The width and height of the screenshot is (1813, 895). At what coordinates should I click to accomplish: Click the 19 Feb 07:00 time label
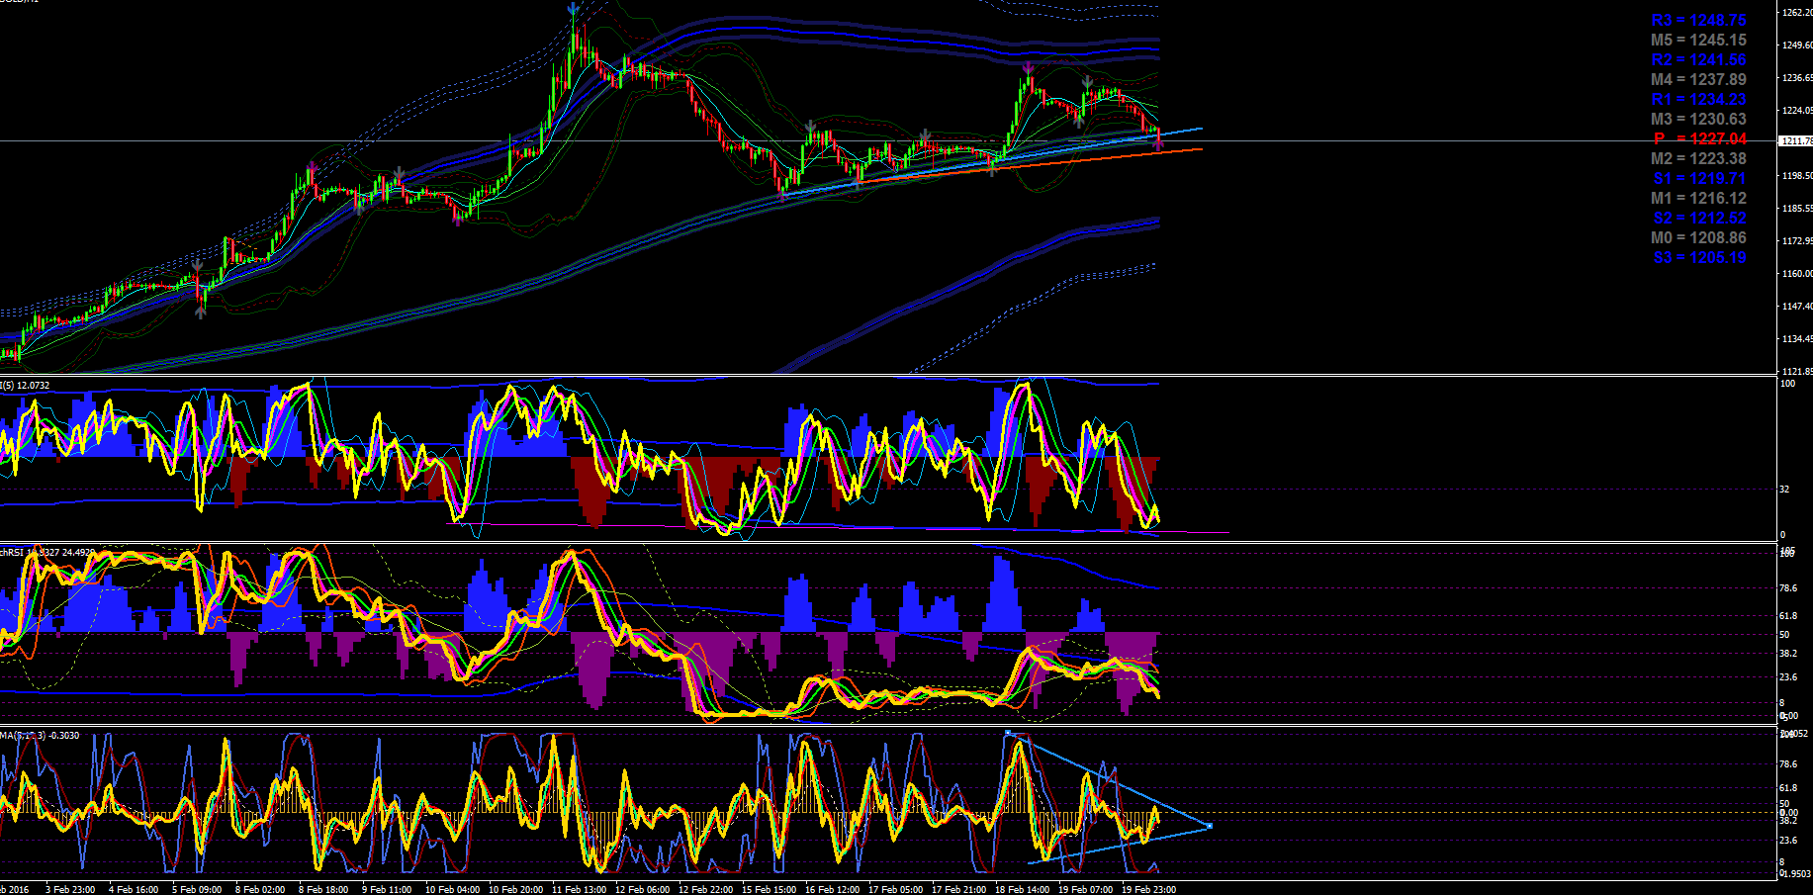[x=1085, y=889]
